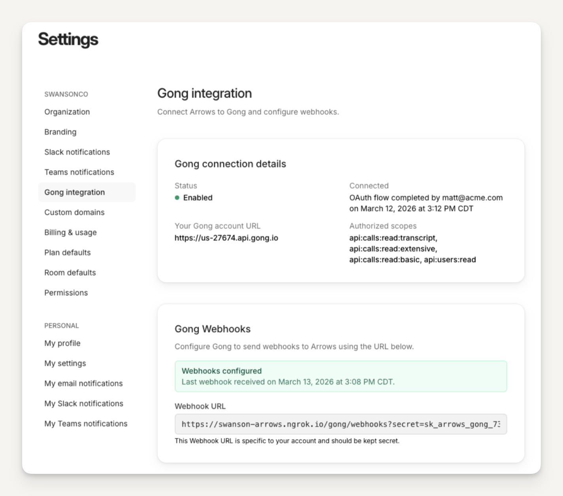Viewport: 563px width, 496px height.
Task: Go to Permissions settings
Action: (66, 293)
